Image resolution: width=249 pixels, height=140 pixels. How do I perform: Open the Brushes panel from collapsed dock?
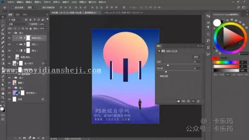tap(208, 54)
